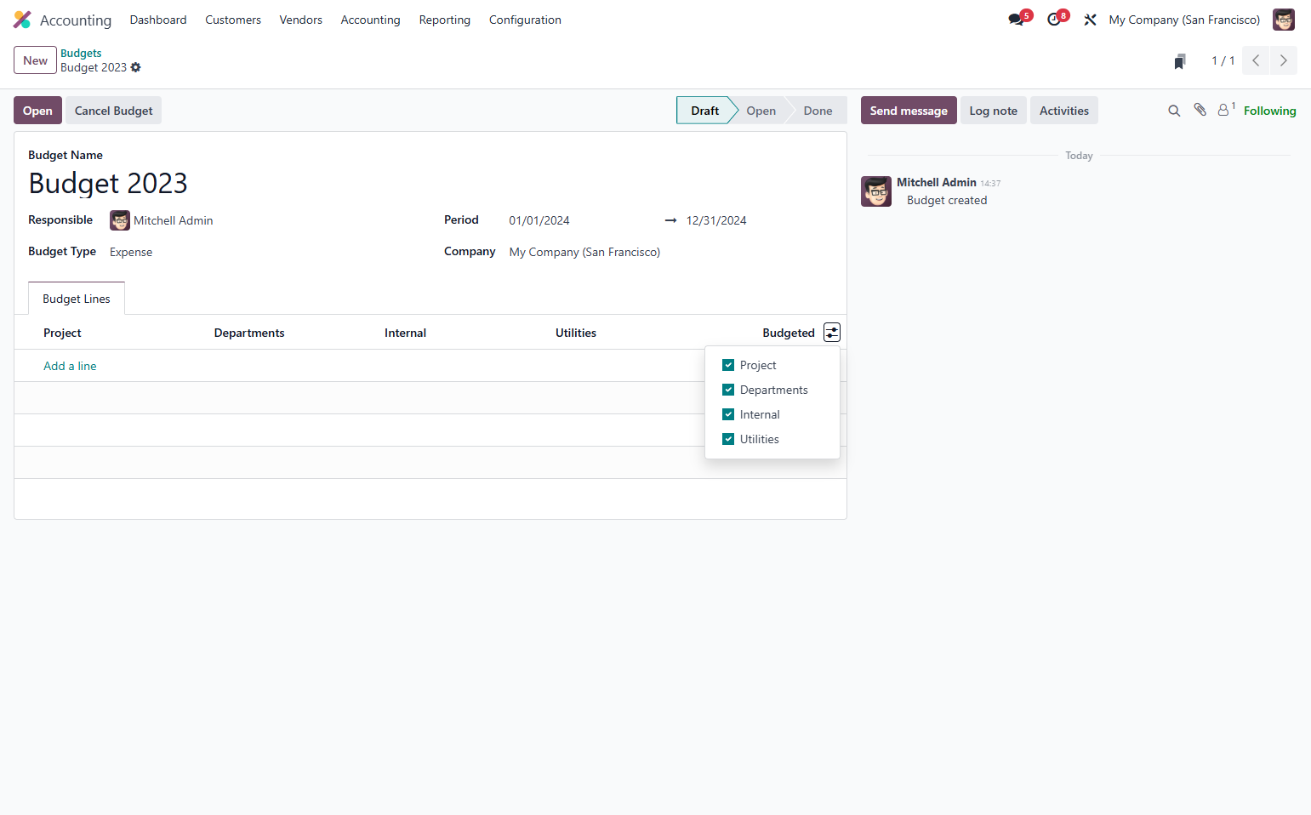Click Mitchell Admin name in chatter
Screen dimensions: 1311x815
pos(936,182)
